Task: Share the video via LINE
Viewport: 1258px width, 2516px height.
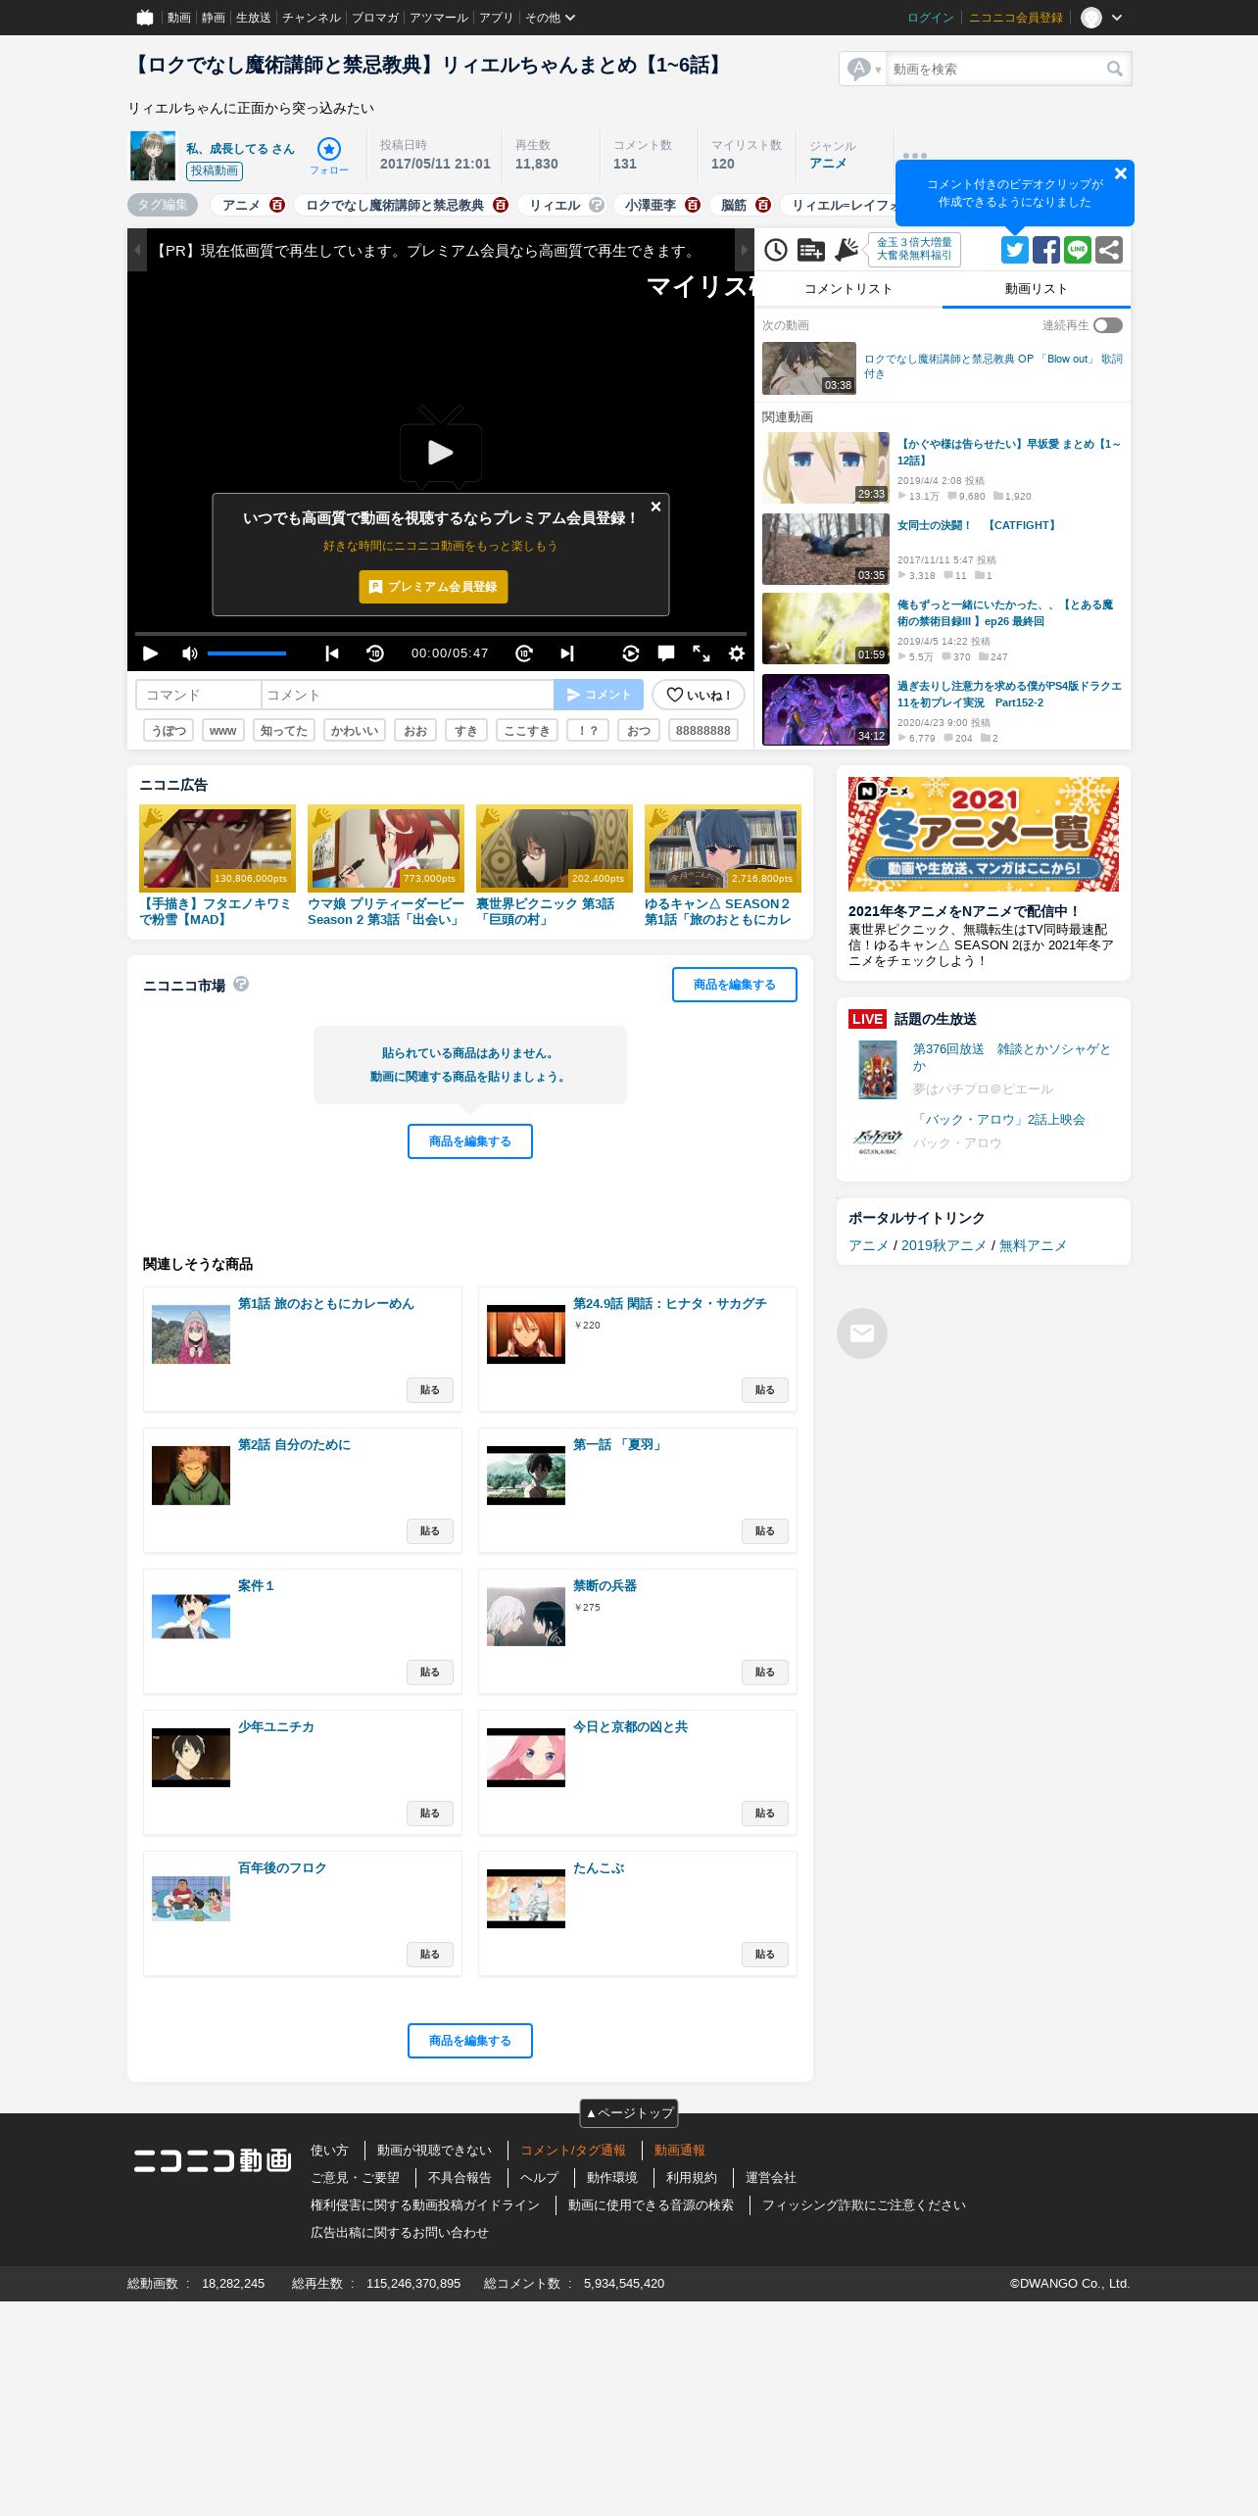Action: click(x=1078, y=250)
